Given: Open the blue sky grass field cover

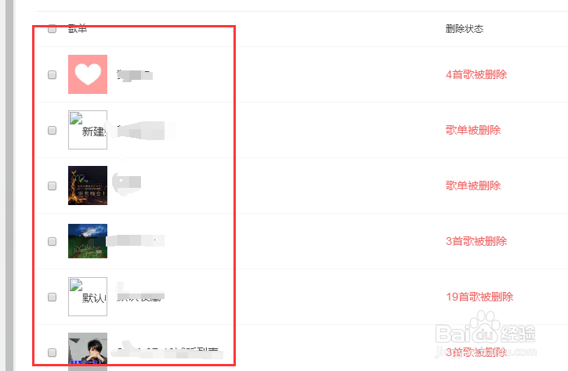Looking at the screenshot, I should tap(88, 241).
